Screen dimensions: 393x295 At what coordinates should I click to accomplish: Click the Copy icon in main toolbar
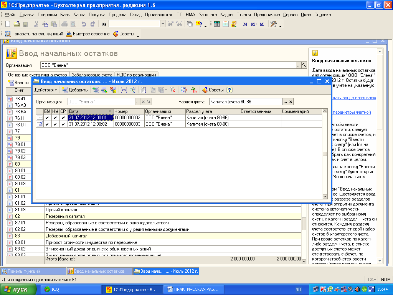(45, 24)
